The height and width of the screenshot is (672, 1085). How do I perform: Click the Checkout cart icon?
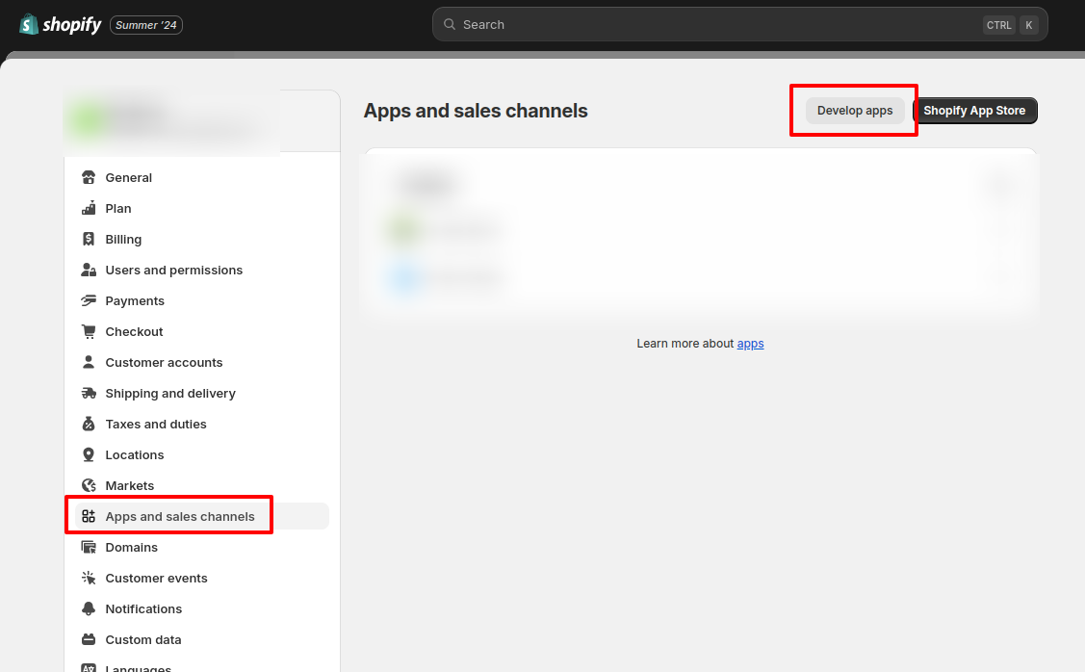89,331
